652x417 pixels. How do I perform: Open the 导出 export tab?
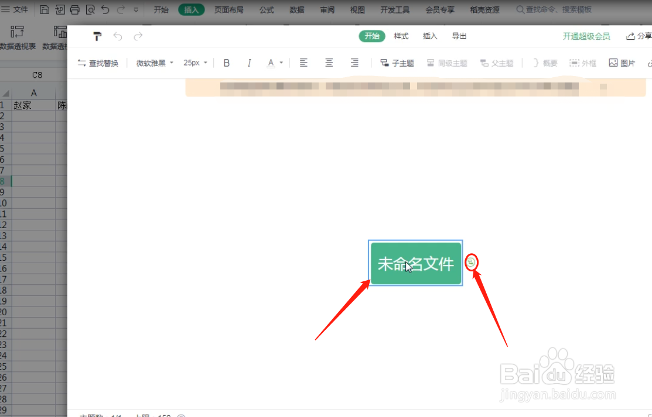pyautogui.click(x=459, y=36)
